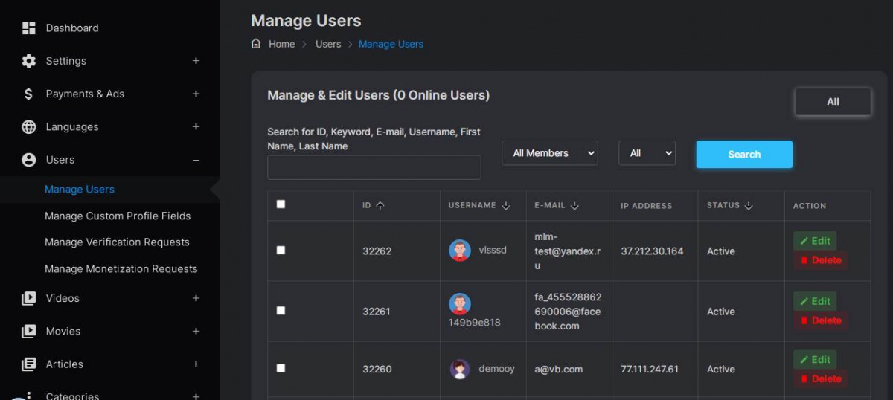This screenshot has width=893, height=400.
Task: Open the All Members dropdown
Action: pyautogui.click(x=549, y=153)
